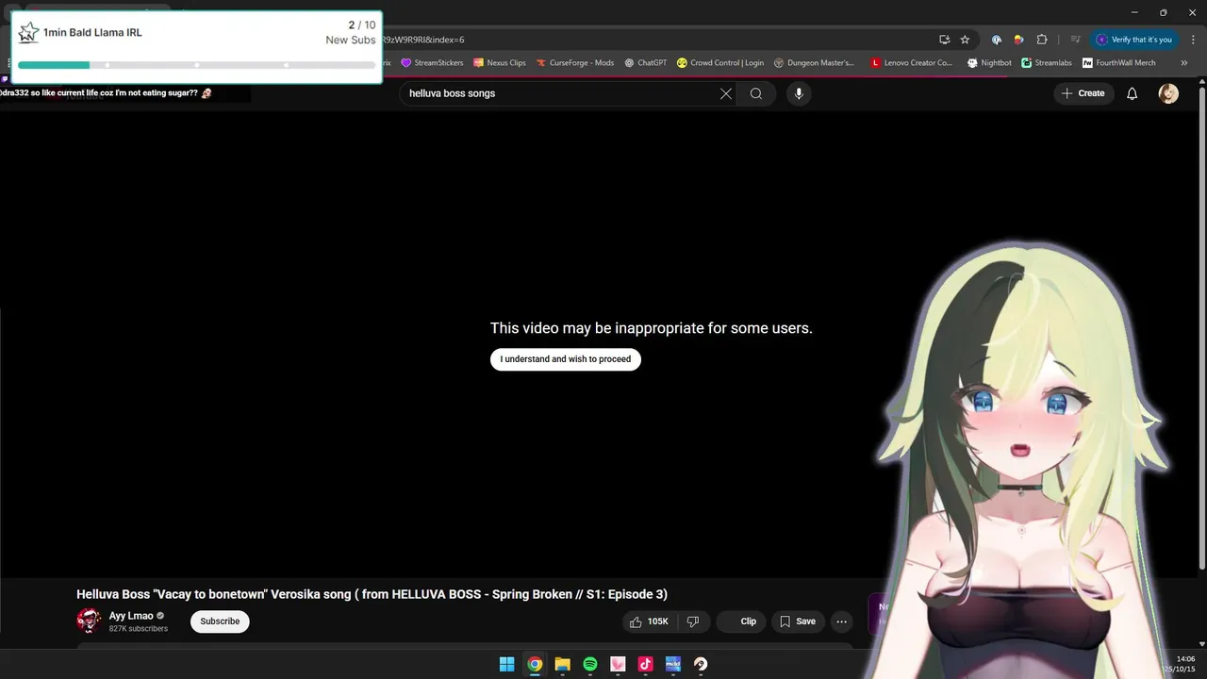1207x679 pixels.
Task: Open YouTube notifications bell
Action: click(1133, 93)
